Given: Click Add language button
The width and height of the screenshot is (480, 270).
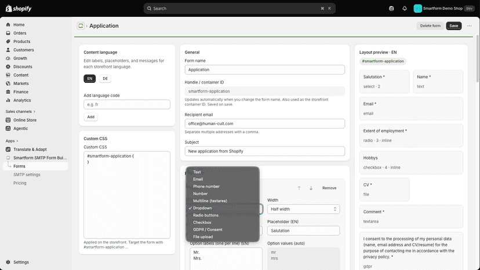Looking at the screenshot, I should (90, 117).
